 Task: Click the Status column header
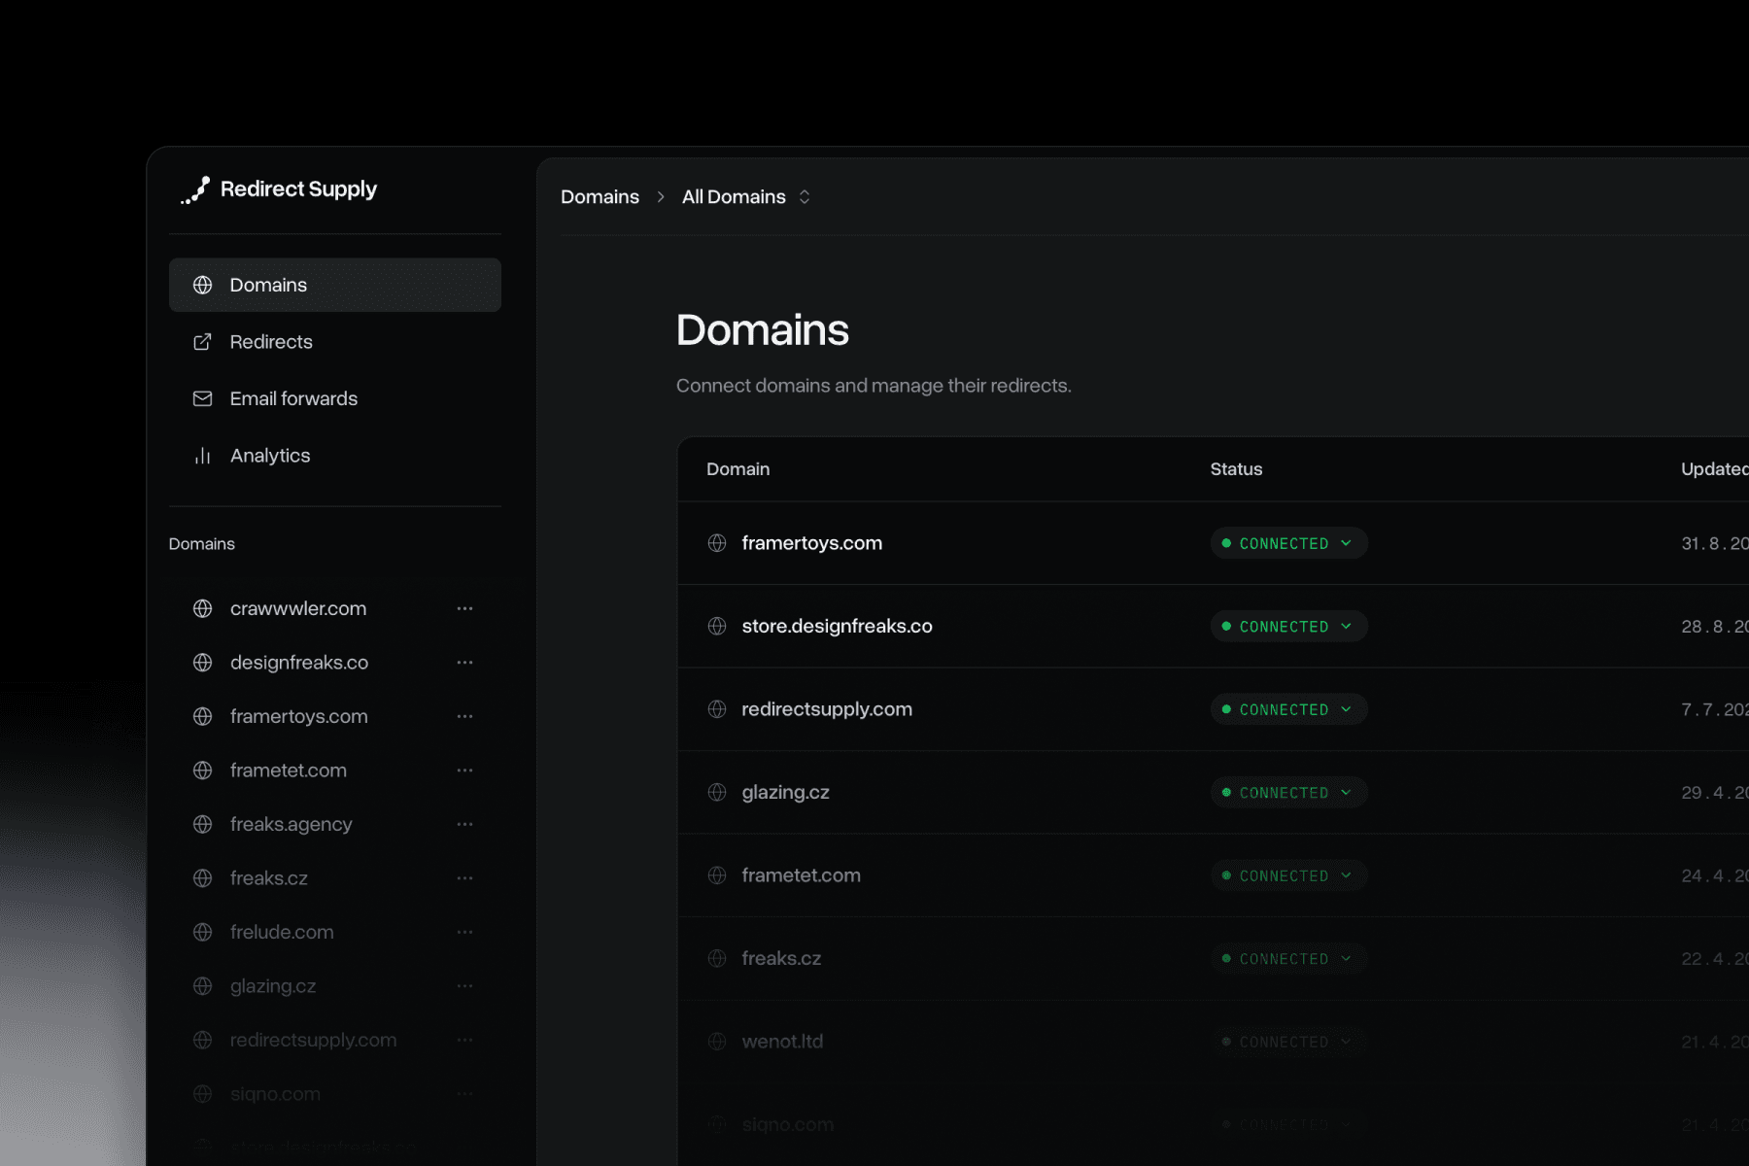point(1236,469)
